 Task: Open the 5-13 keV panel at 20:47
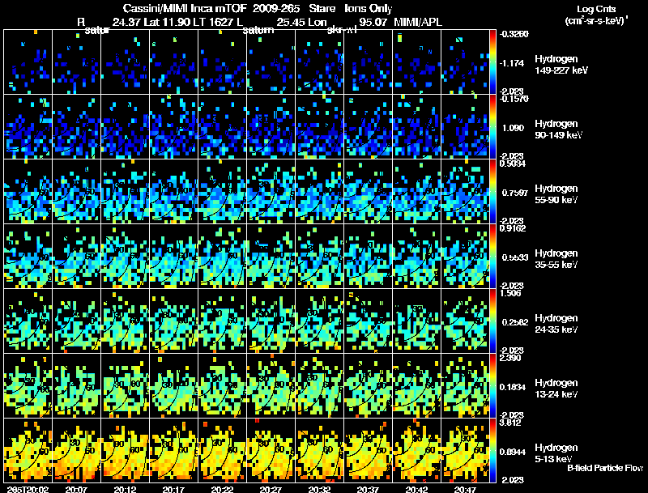(x=465, y=451)
